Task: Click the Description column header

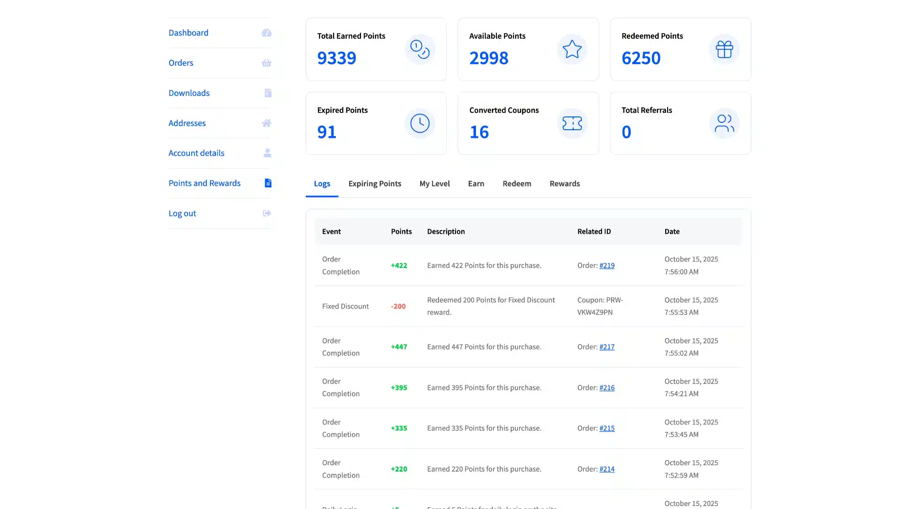Action: click(446, 231)
